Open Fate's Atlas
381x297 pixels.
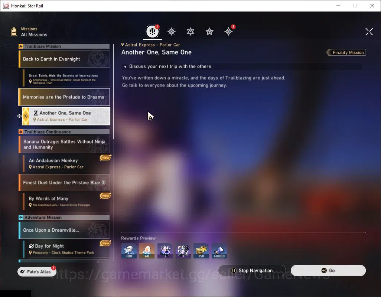(x=37, y=271)
